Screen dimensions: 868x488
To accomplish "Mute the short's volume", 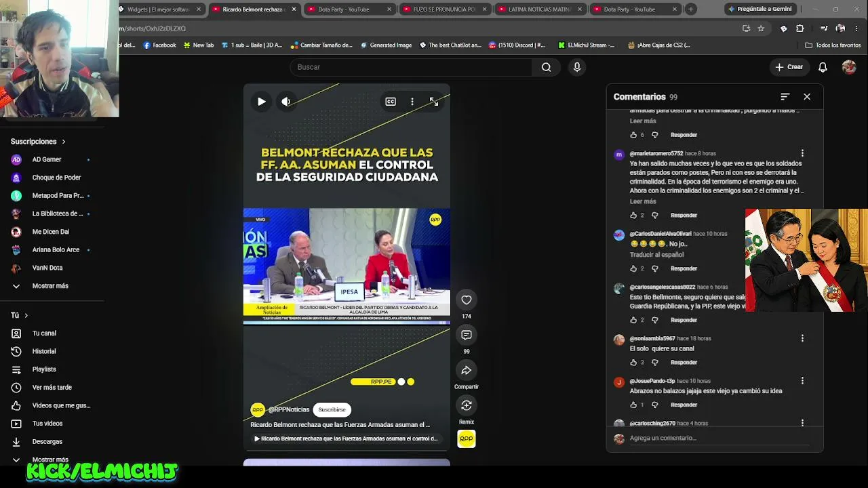I will click(x=286, y=102).
